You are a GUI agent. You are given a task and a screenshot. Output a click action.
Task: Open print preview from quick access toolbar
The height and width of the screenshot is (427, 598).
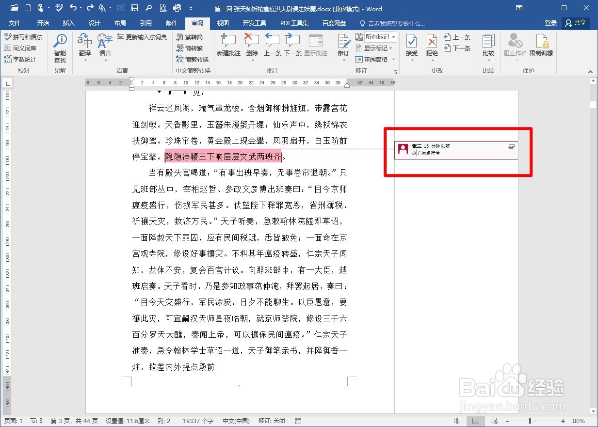pos(163,8)
